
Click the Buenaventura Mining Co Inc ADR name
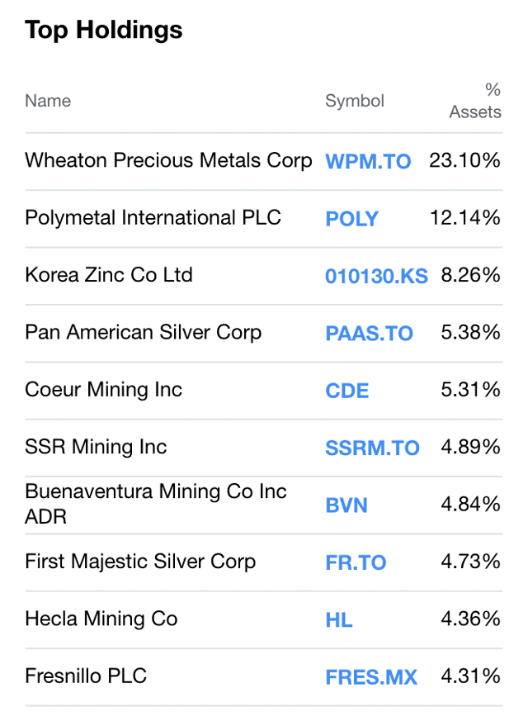(156, 504)
